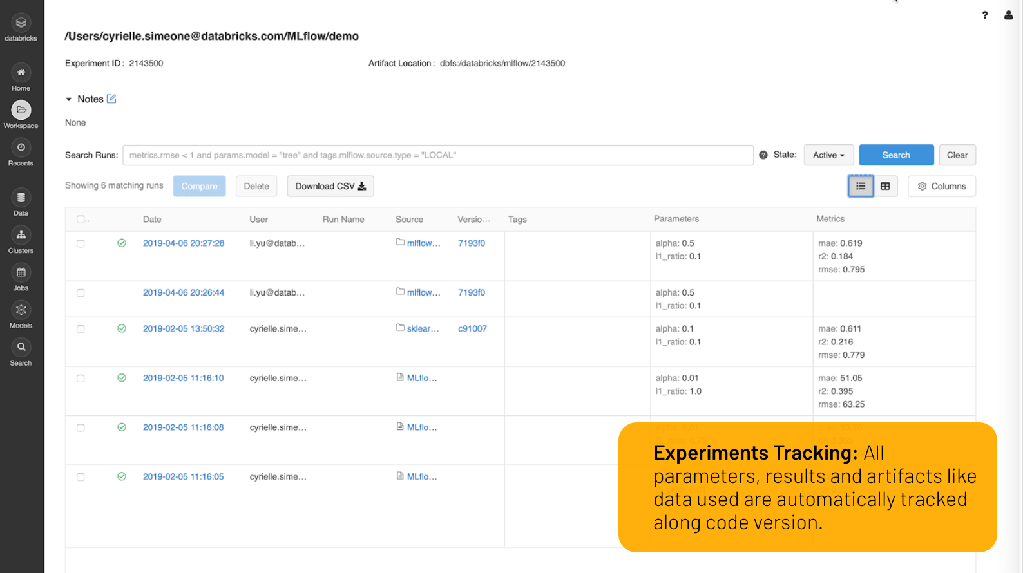Viewport: 1023px width, 573px height.
Task: Open the Columns chooser
Action: (x=941, y=186)
